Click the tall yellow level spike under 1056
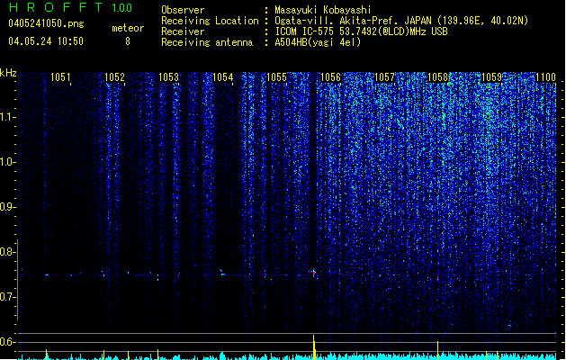The width and height of the screenshot is (566, 360). click(x=314, y=347)
